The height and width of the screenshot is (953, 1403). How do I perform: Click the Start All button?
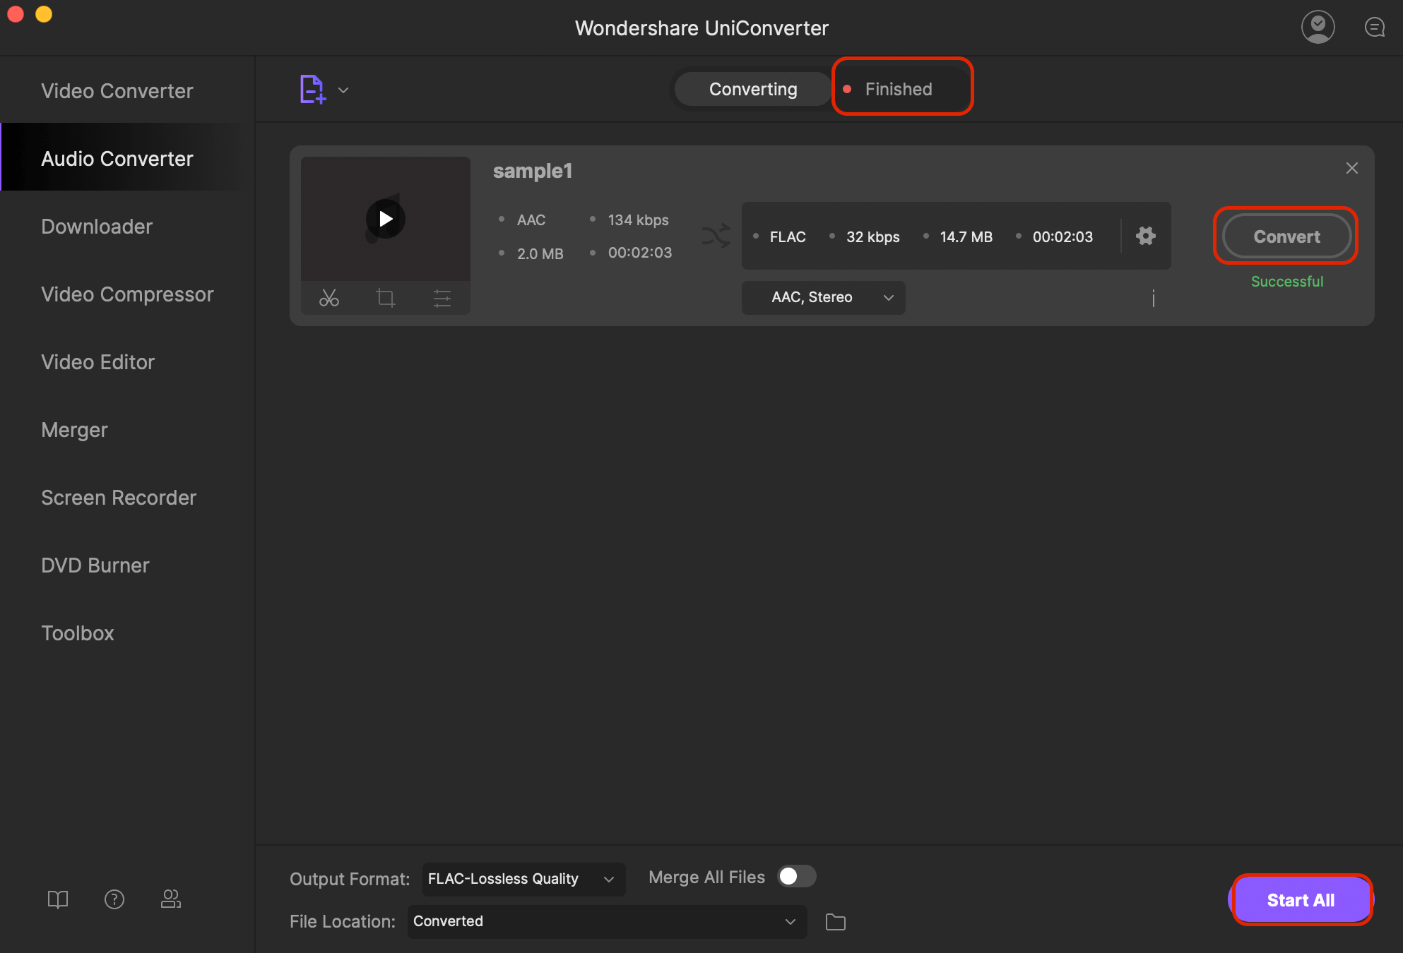[1301, 900]
